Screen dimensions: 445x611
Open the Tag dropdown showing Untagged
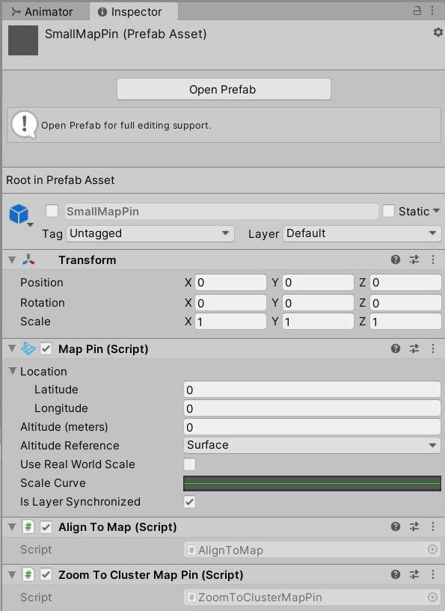(x=150, y=233)
